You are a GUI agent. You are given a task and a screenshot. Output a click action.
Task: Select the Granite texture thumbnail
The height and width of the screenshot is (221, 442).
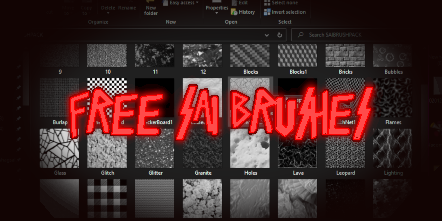[202, 148]
